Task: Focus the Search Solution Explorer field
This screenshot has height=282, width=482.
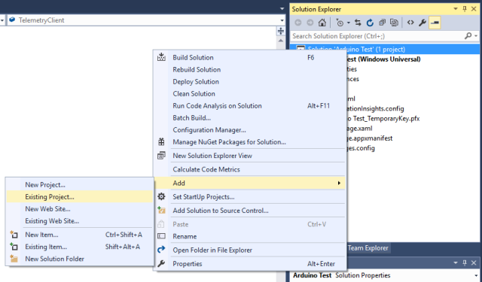Action: pyautogui.click(x=377, y=36)
